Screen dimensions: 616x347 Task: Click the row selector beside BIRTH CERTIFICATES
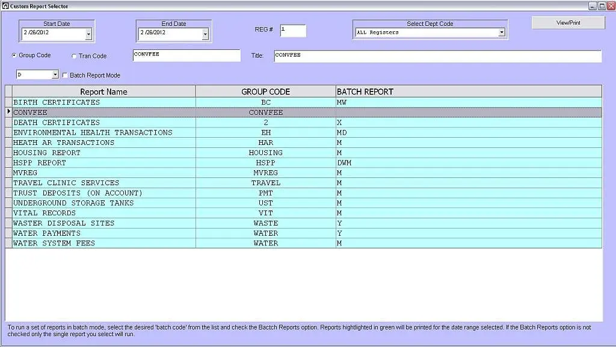coord(8,102)
